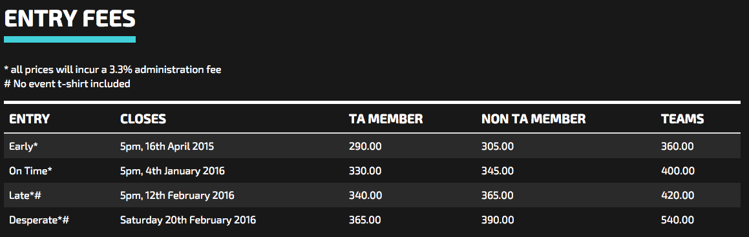This screenshot has height=237, width=749.
Task: Select the Early* entry row label
Action: tap(23, 147)
